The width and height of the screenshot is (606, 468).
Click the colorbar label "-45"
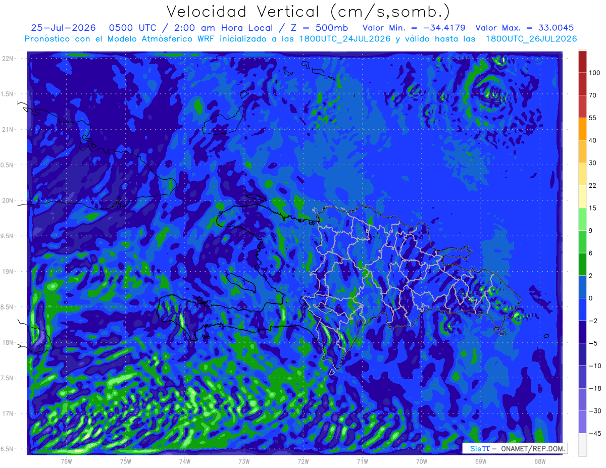pyautogui.click(x=594, y=433)
